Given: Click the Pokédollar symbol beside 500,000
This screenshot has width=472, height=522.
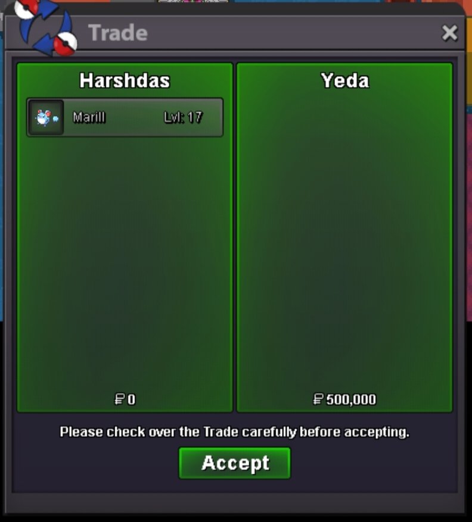Looking at the screenshot, I should point(318,399).
